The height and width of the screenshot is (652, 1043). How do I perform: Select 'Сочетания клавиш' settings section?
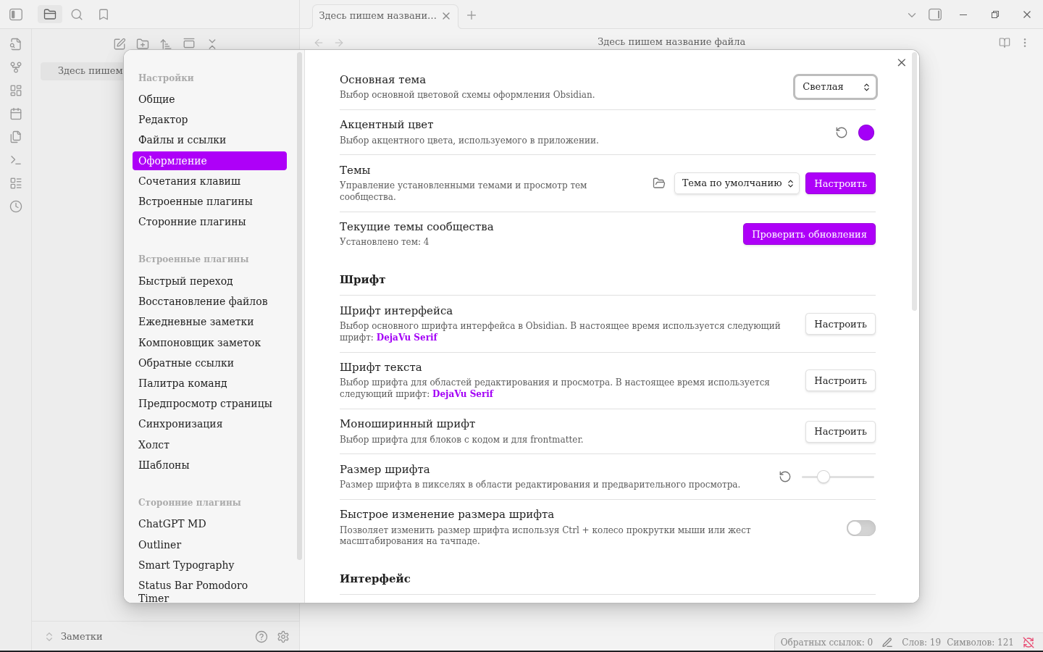tap(189, 181)
